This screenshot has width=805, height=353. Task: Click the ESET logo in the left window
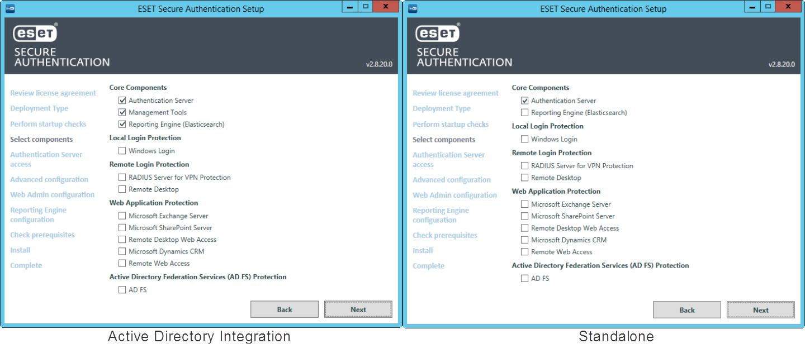pyautogui.click(x=35, y=34)
